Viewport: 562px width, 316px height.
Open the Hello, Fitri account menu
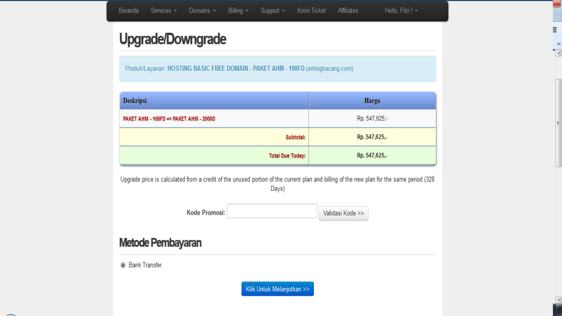click(400, 10)
